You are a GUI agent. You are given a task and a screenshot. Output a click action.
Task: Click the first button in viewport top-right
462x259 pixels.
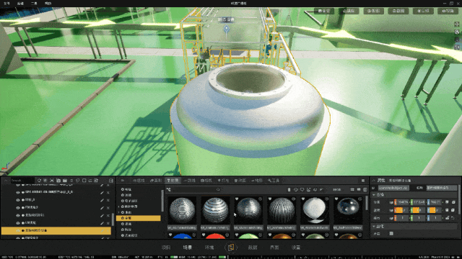pyautogui.click(x=324, y=12)
